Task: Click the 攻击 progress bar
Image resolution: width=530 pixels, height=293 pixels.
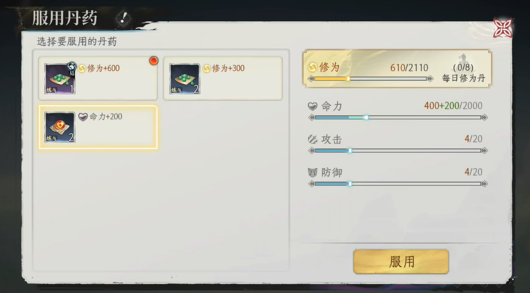Action: coord(398,151)
